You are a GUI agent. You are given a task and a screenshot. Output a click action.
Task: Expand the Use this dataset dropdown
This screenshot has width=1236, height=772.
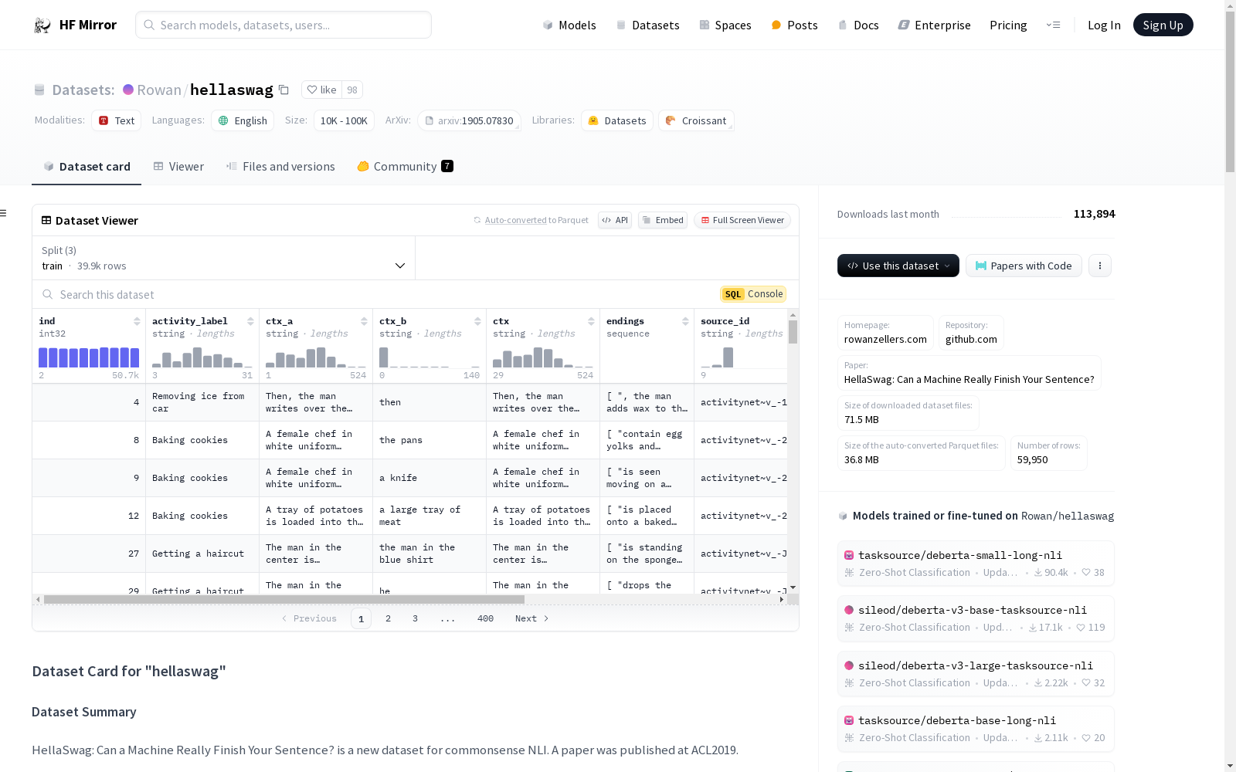(898, 266)
